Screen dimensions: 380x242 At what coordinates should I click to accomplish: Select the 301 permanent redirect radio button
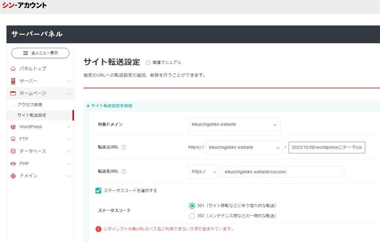(x=192, y=206)
